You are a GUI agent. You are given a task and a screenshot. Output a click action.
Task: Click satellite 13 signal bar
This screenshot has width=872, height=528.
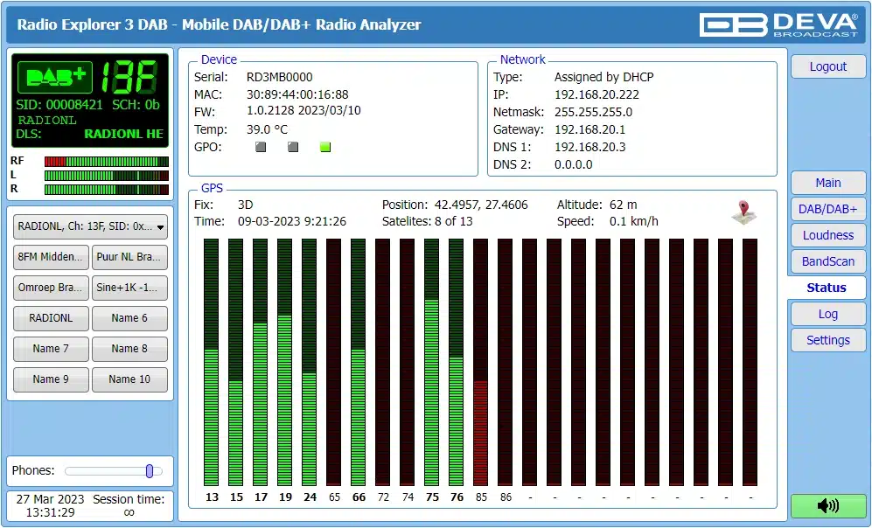coord(212,363)
